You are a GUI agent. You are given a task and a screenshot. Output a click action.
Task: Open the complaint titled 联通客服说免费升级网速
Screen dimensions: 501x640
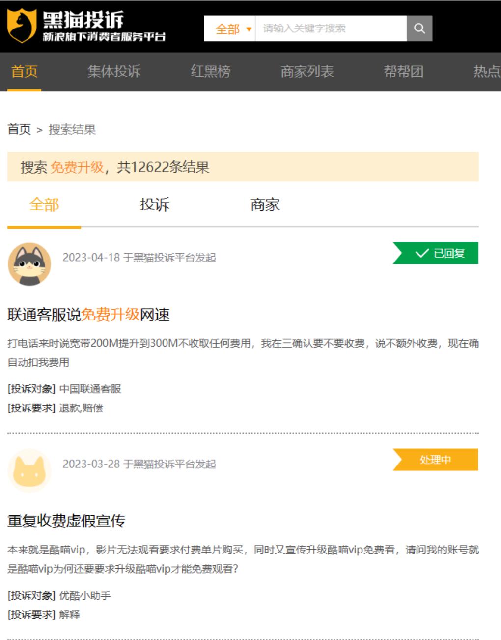[88, 315]
